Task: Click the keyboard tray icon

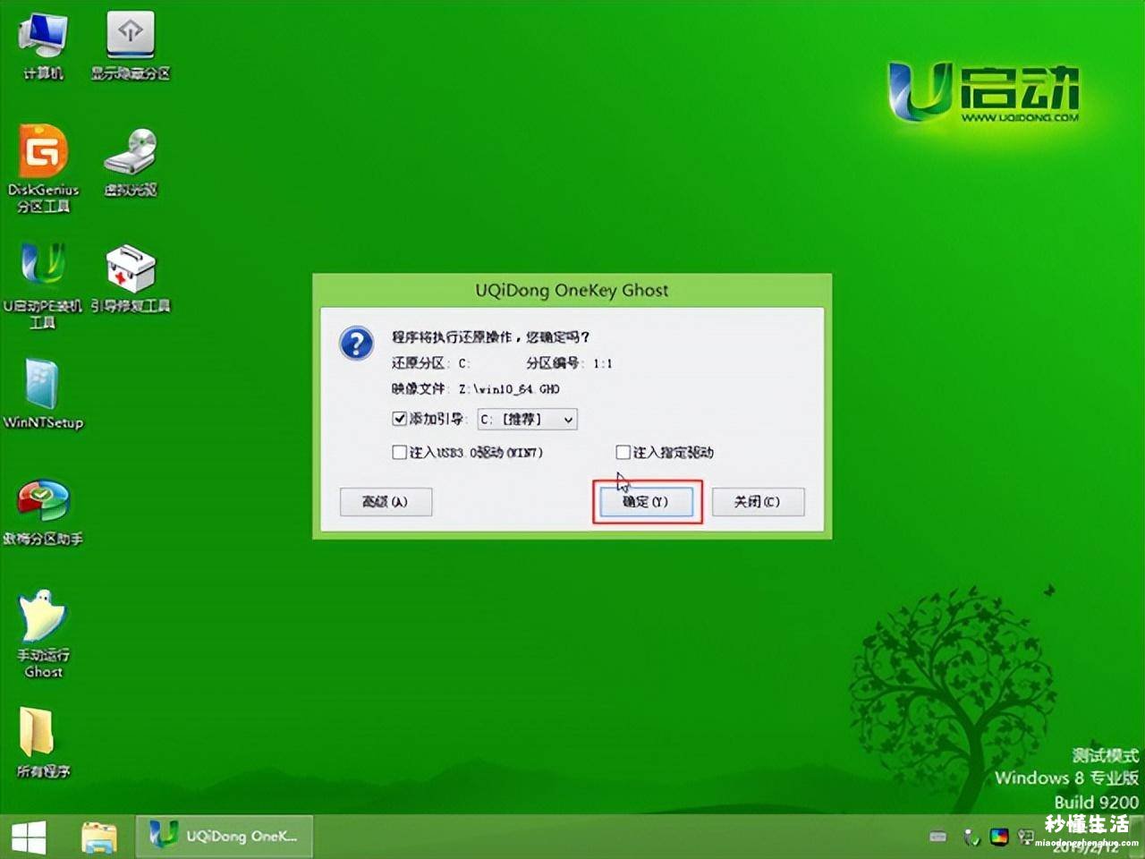Action: [x=937, y=837]
